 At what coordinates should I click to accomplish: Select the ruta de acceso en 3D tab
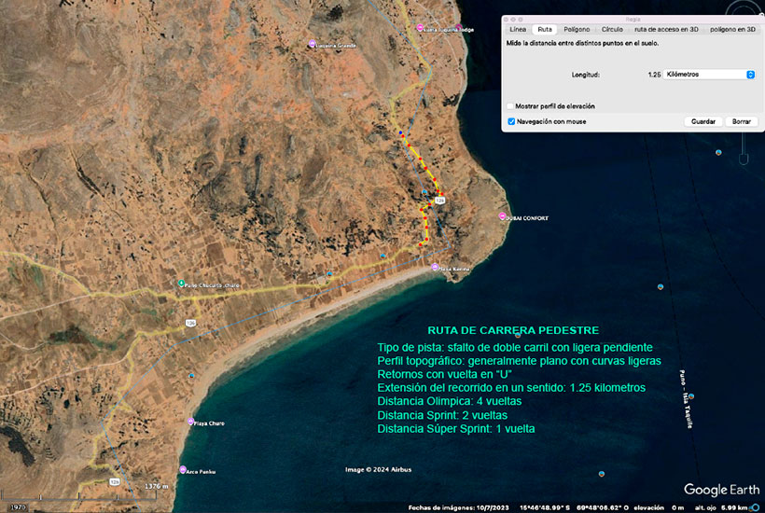(x=666, y=30)
